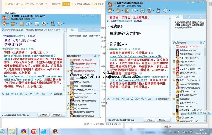Viewport: 212px width, 135px height.
Task: Select second list tab in right window panel
Action: pyautogui.click(x=189, y=17)
